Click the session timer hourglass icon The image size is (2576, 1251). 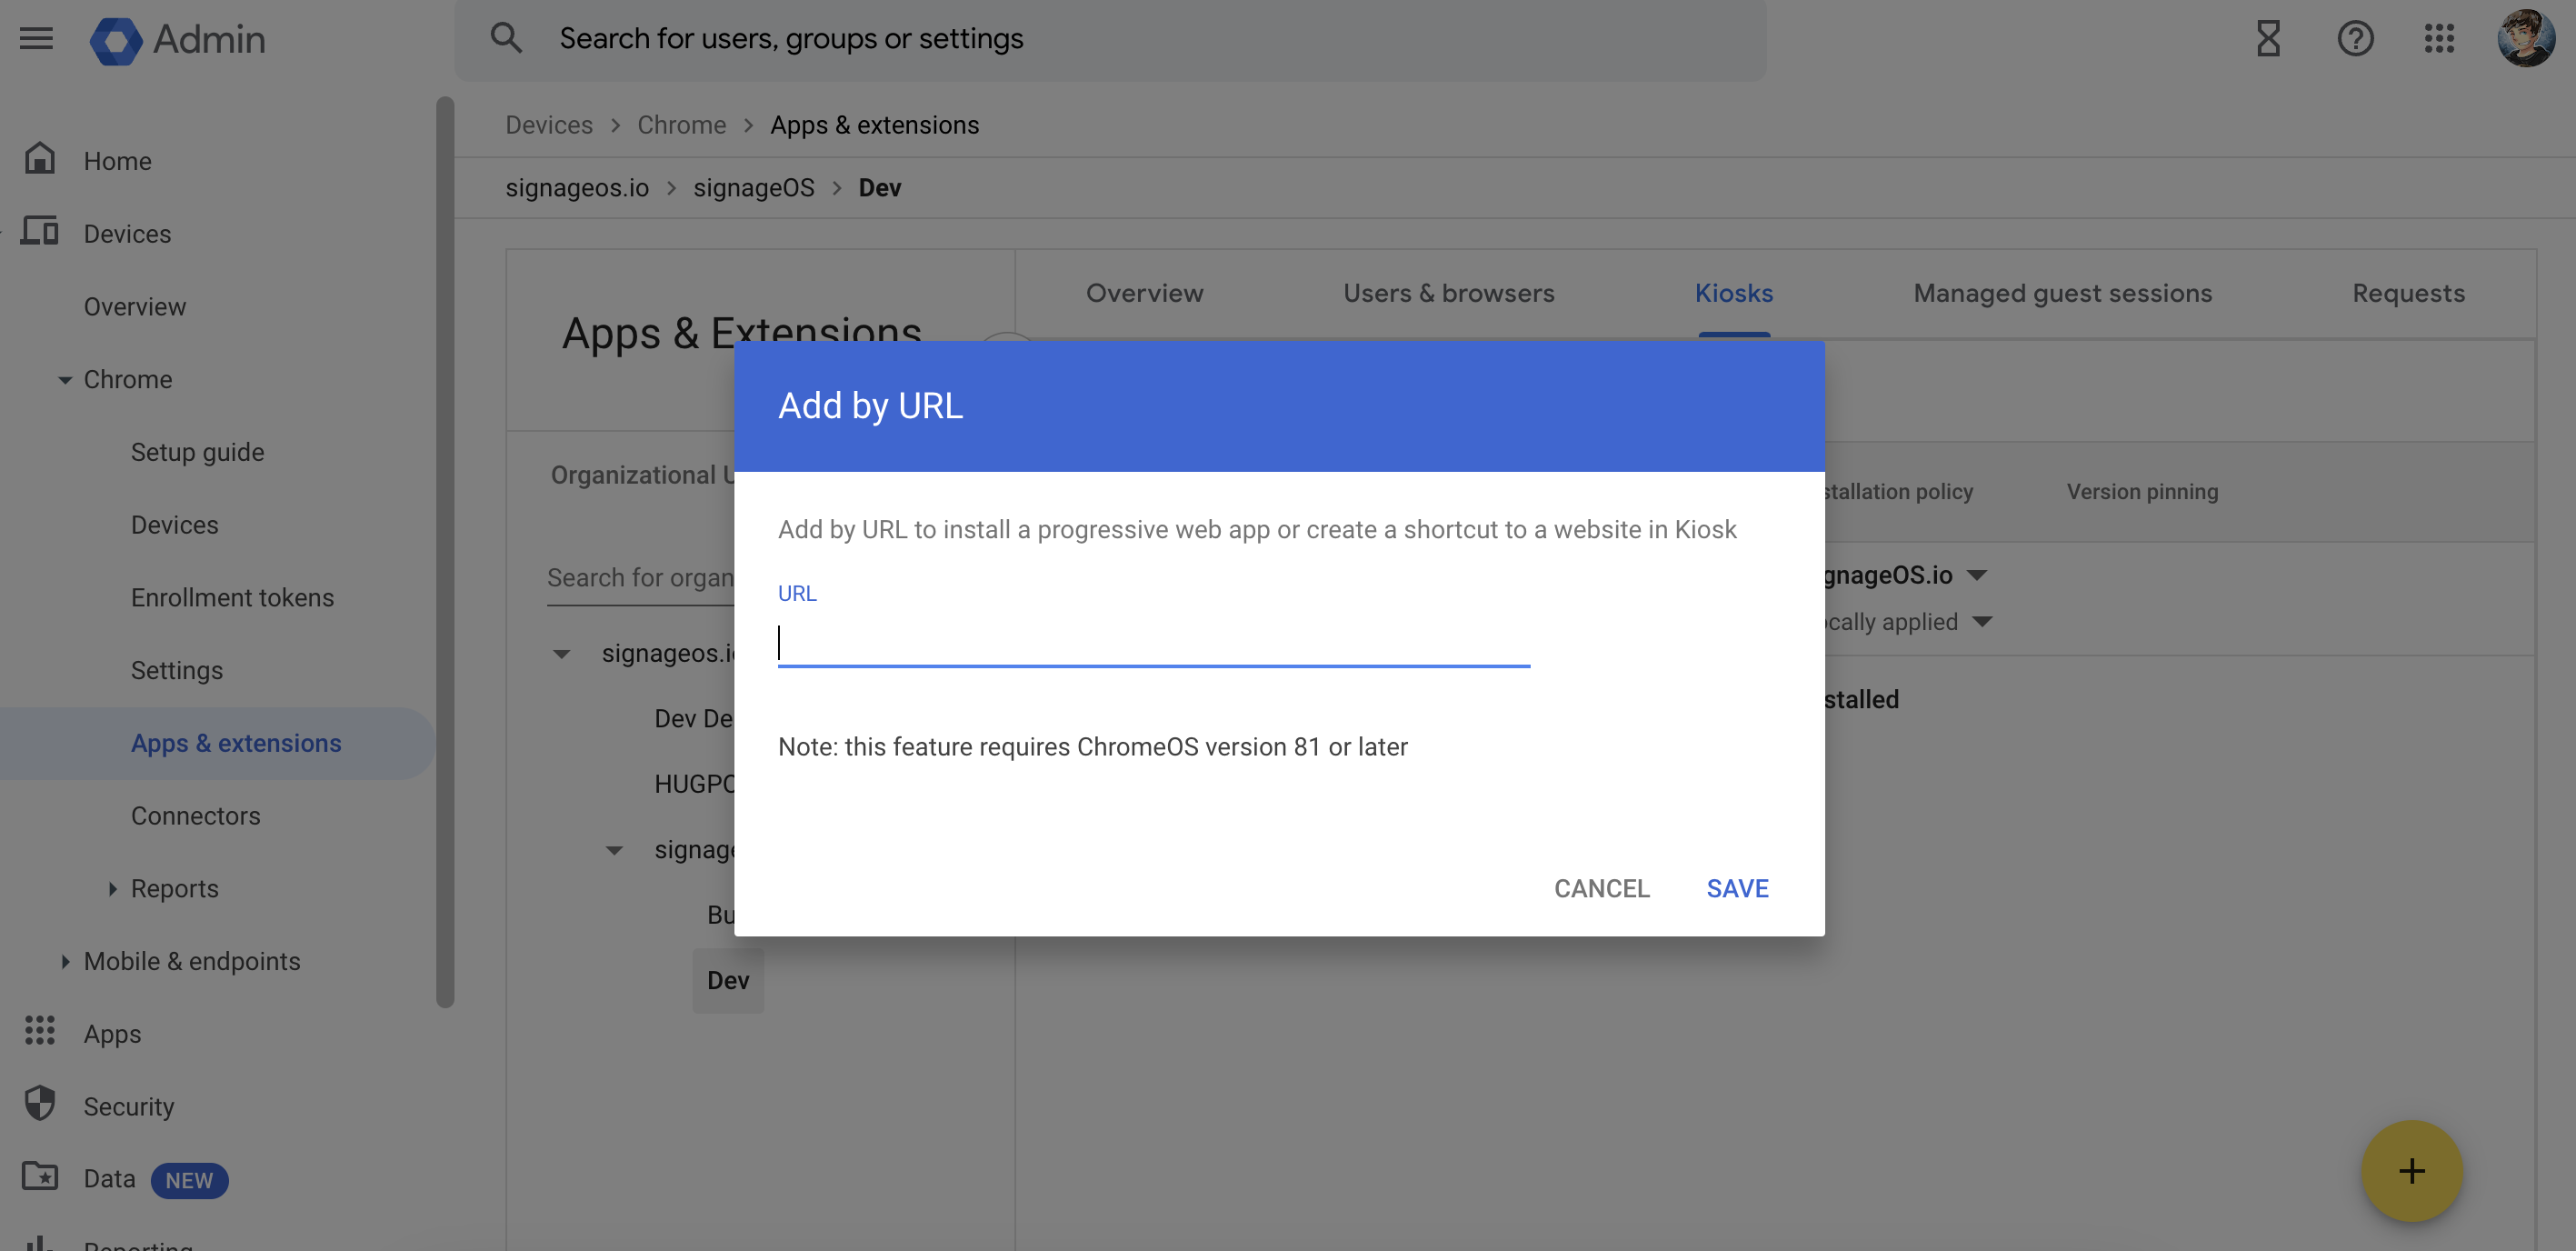pyautogui.click(x=2268, y=39)
